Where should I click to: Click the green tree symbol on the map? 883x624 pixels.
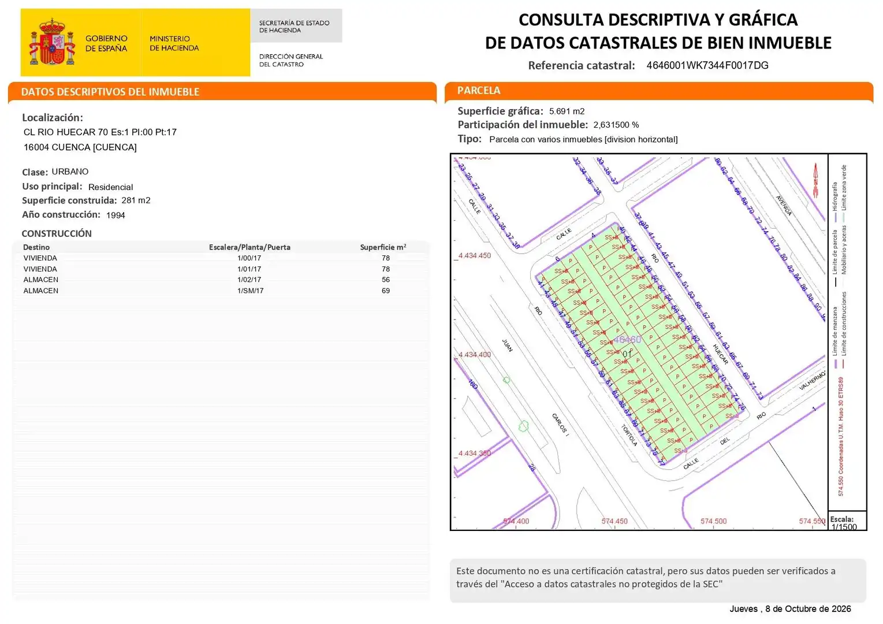[x=524, y=426]
